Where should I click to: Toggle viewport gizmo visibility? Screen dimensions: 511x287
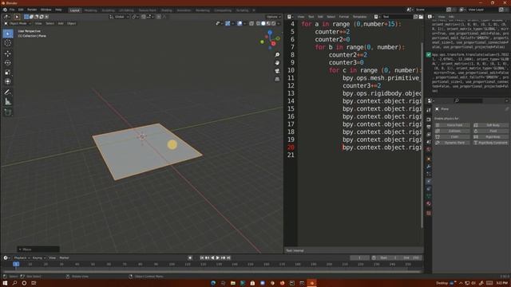228,23
